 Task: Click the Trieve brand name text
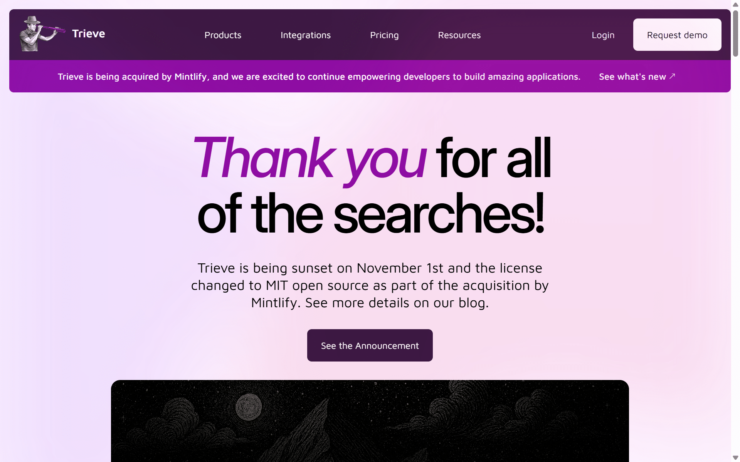[89, 34]
